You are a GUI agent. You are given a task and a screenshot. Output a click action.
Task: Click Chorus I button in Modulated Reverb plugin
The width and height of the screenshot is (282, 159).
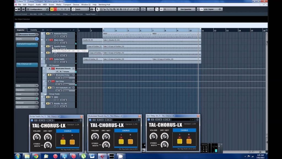tap(121, 142)
